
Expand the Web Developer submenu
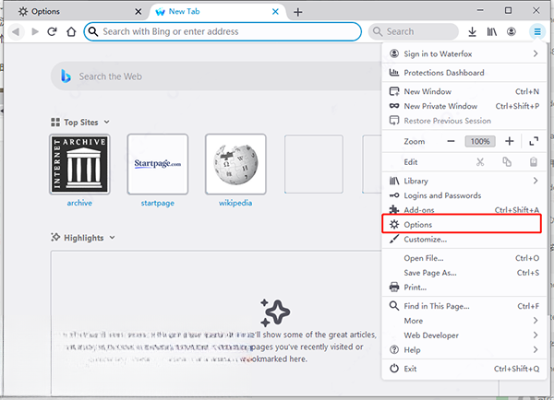click(x=464, y=335)
